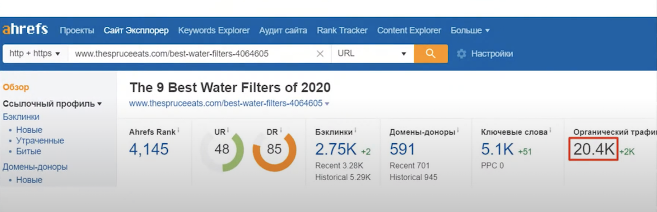Image resolution: width=657 pixels, height=212 pixels.
Task: Click the +2 backlinks change value
Action: tap(366, 151)
